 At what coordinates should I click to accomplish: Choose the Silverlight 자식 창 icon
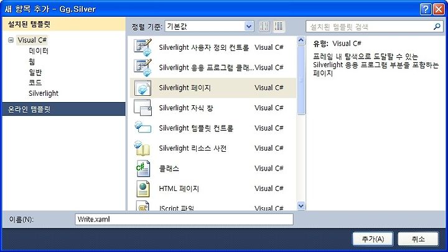[x=142, y=108]
